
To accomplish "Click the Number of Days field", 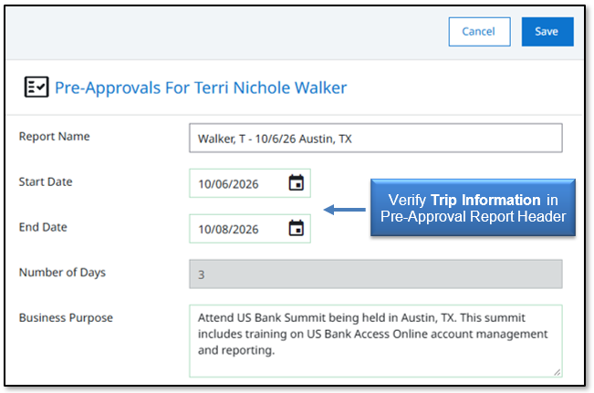I will click(x=375, y=274).
